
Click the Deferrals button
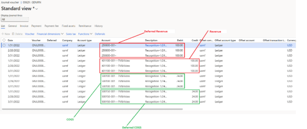100,34
